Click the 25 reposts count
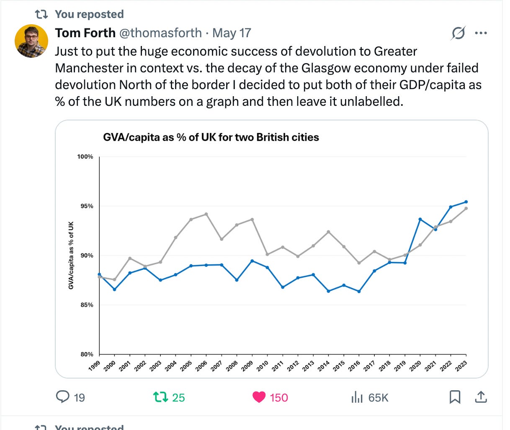The height and width of the screenshot is (430, 510). click(x=178, y=397)
